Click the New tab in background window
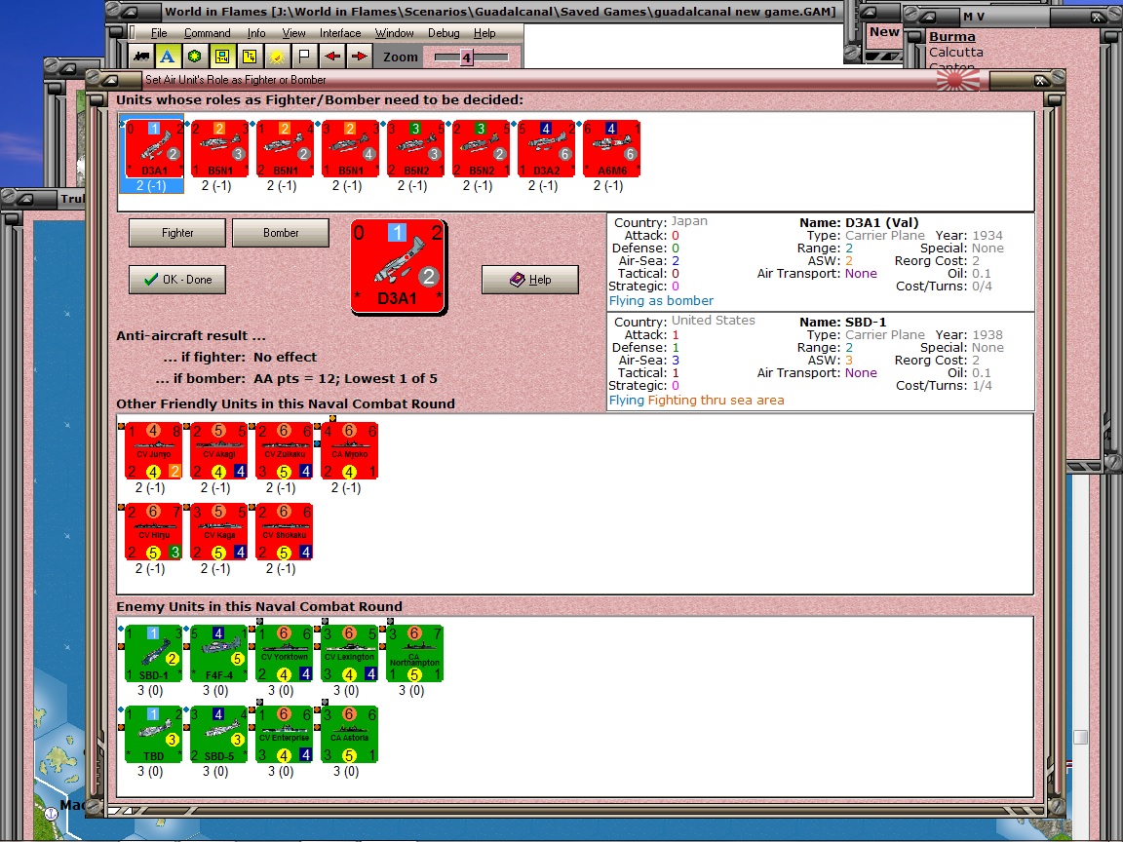1123x842 pixels. pos(884,32)
